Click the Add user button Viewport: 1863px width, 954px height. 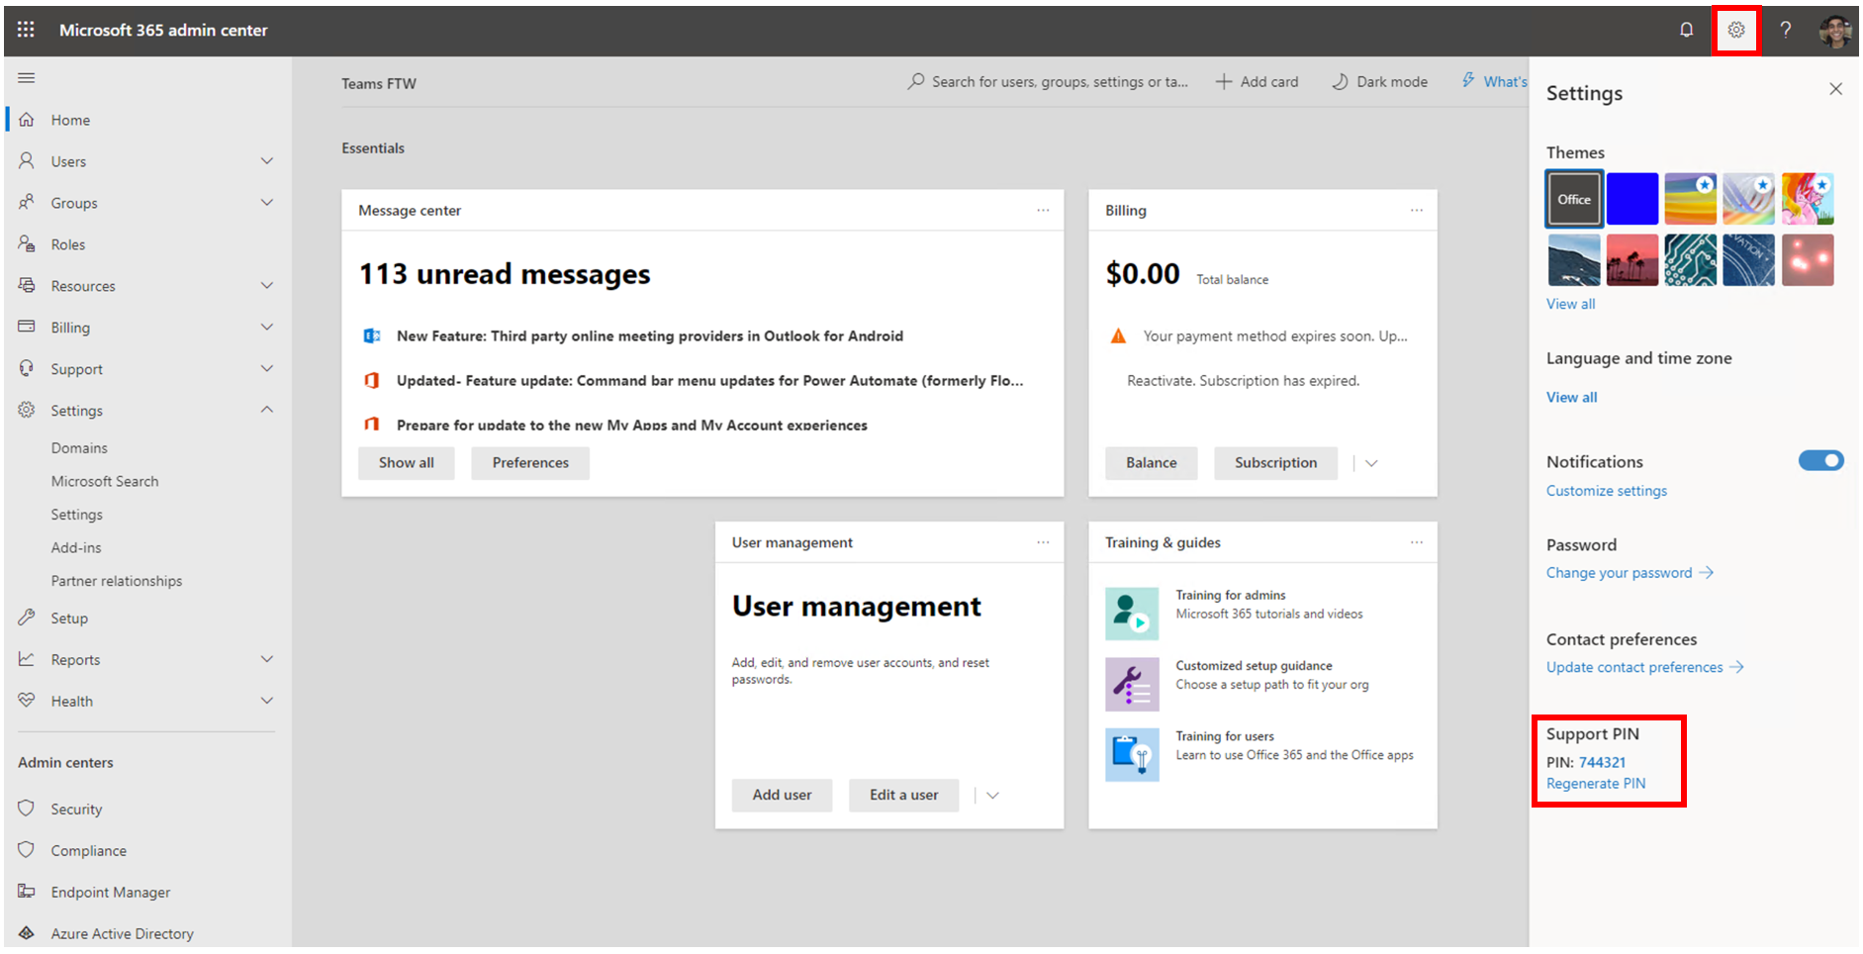click(782, 795)
